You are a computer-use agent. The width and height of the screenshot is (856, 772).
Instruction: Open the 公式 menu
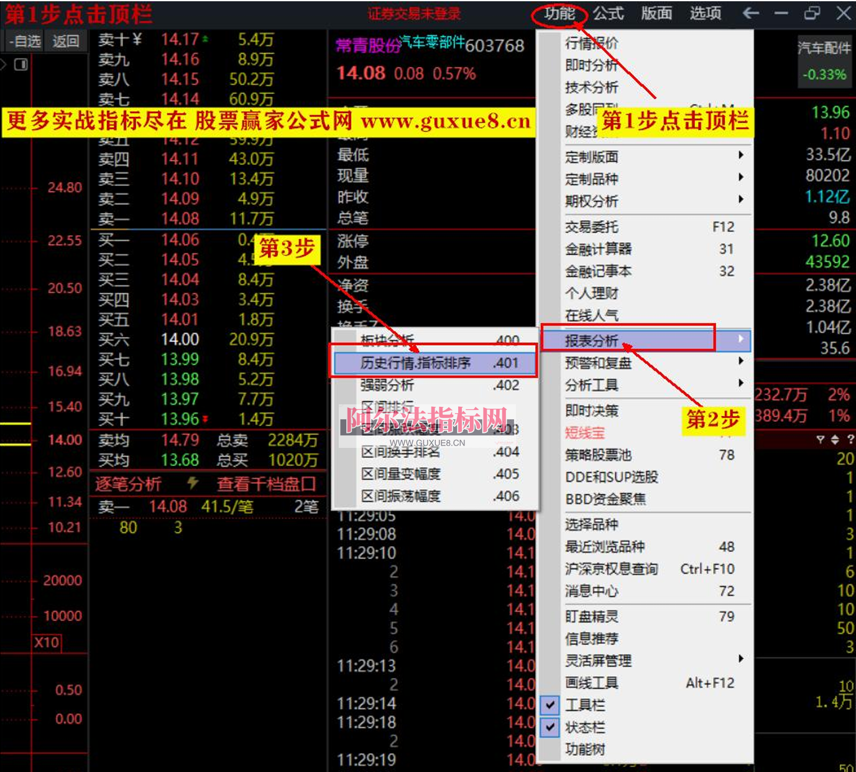[607, 13]
